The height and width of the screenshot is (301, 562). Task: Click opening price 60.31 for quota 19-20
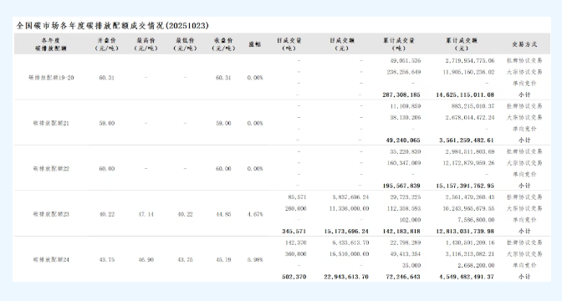[x=107, y=78]
